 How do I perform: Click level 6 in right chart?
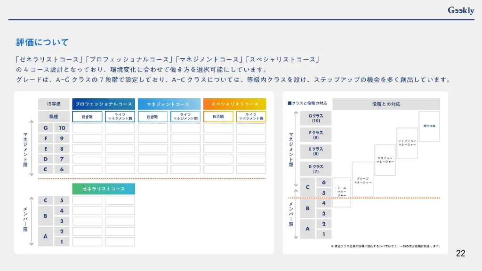pos(324,183)
